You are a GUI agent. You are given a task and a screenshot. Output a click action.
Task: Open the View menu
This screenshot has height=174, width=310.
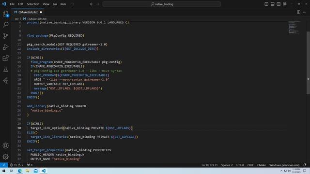click(x=46, y=4)
